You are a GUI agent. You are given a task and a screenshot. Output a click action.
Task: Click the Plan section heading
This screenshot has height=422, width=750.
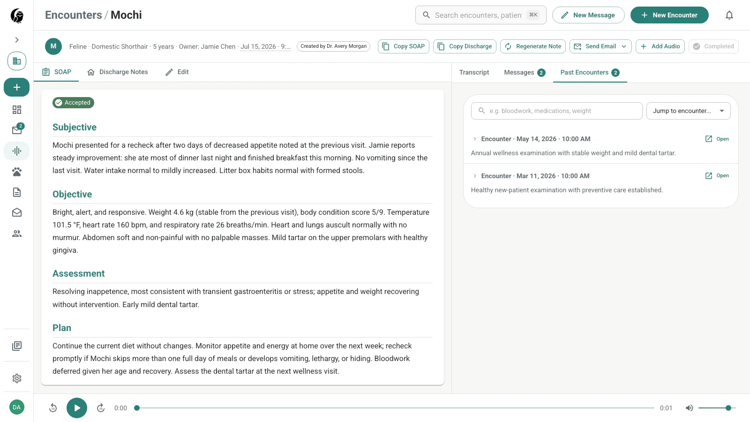pos(62,328)
